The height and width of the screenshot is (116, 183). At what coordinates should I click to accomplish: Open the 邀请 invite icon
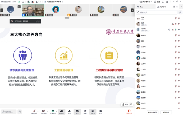pos(70,111)
